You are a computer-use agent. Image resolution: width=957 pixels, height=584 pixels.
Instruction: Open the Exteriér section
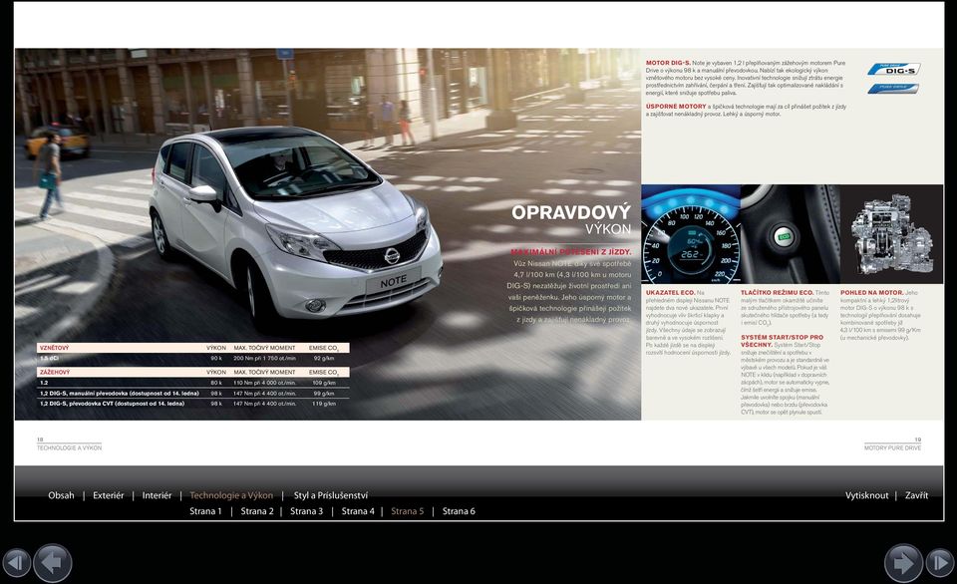point(108,495)
